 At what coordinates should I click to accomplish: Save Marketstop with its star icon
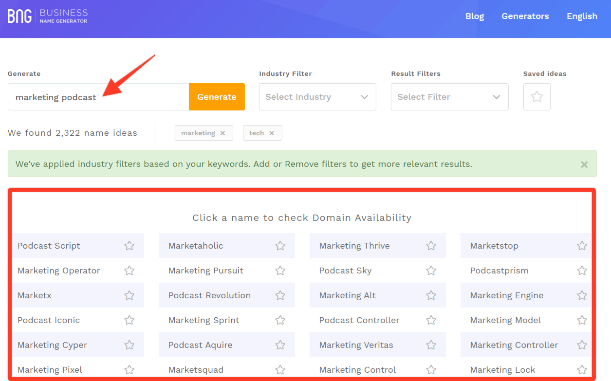[x=582, y=246]
